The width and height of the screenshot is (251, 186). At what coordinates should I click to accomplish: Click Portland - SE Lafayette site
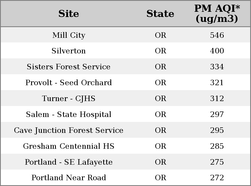[69, 162]
